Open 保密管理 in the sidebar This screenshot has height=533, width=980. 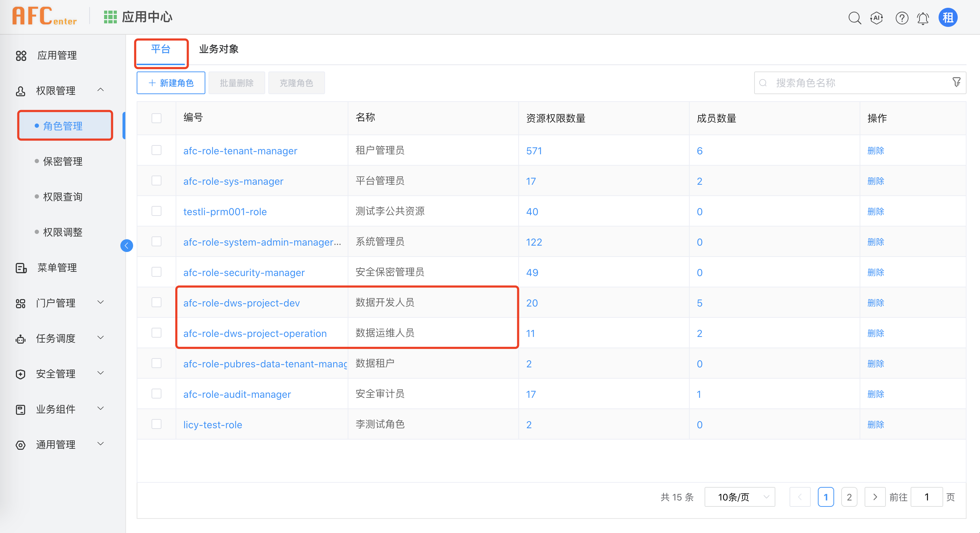(x=62, y=162)
